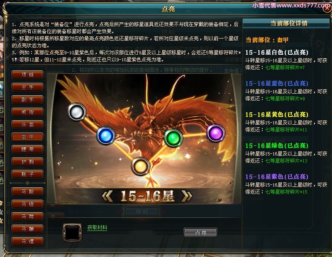Select the 腰带 slot
This screenshot has height=257, width=332.
(x=27, y=149)
